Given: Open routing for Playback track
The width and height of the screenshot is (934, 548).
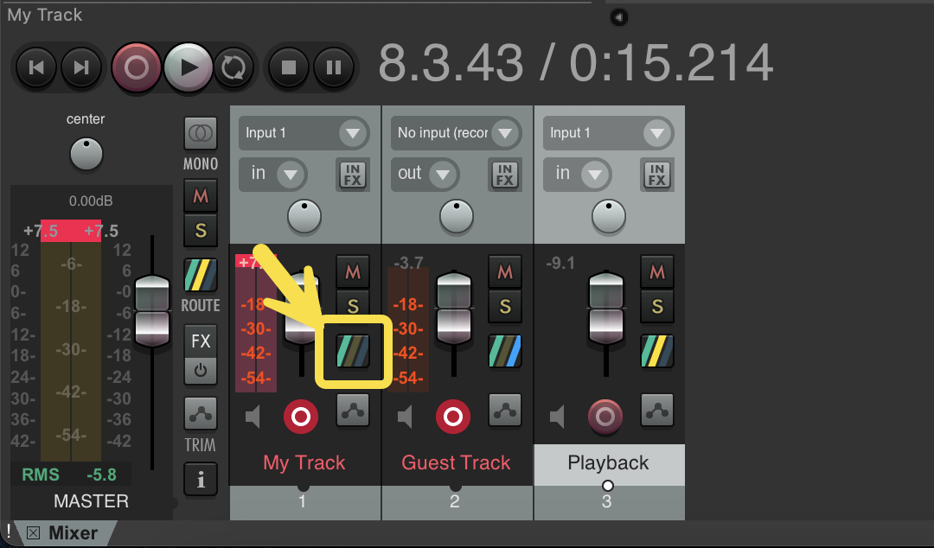Looking at the screenshot, I should pyautogui.click(x=657, y=352).
